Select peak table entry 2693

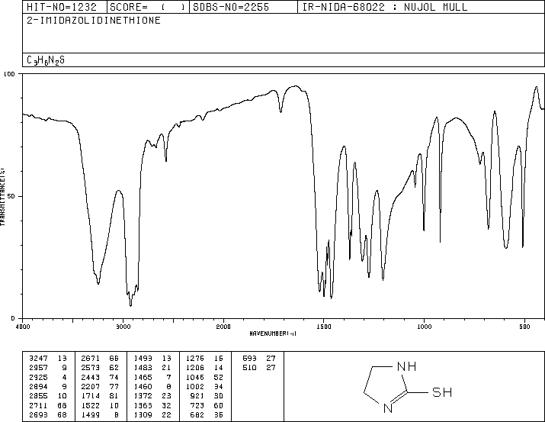[x=39, y=414]
